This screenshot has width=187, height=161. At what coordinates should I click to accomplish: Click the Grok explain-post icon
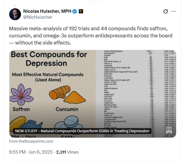click(165, 11)
